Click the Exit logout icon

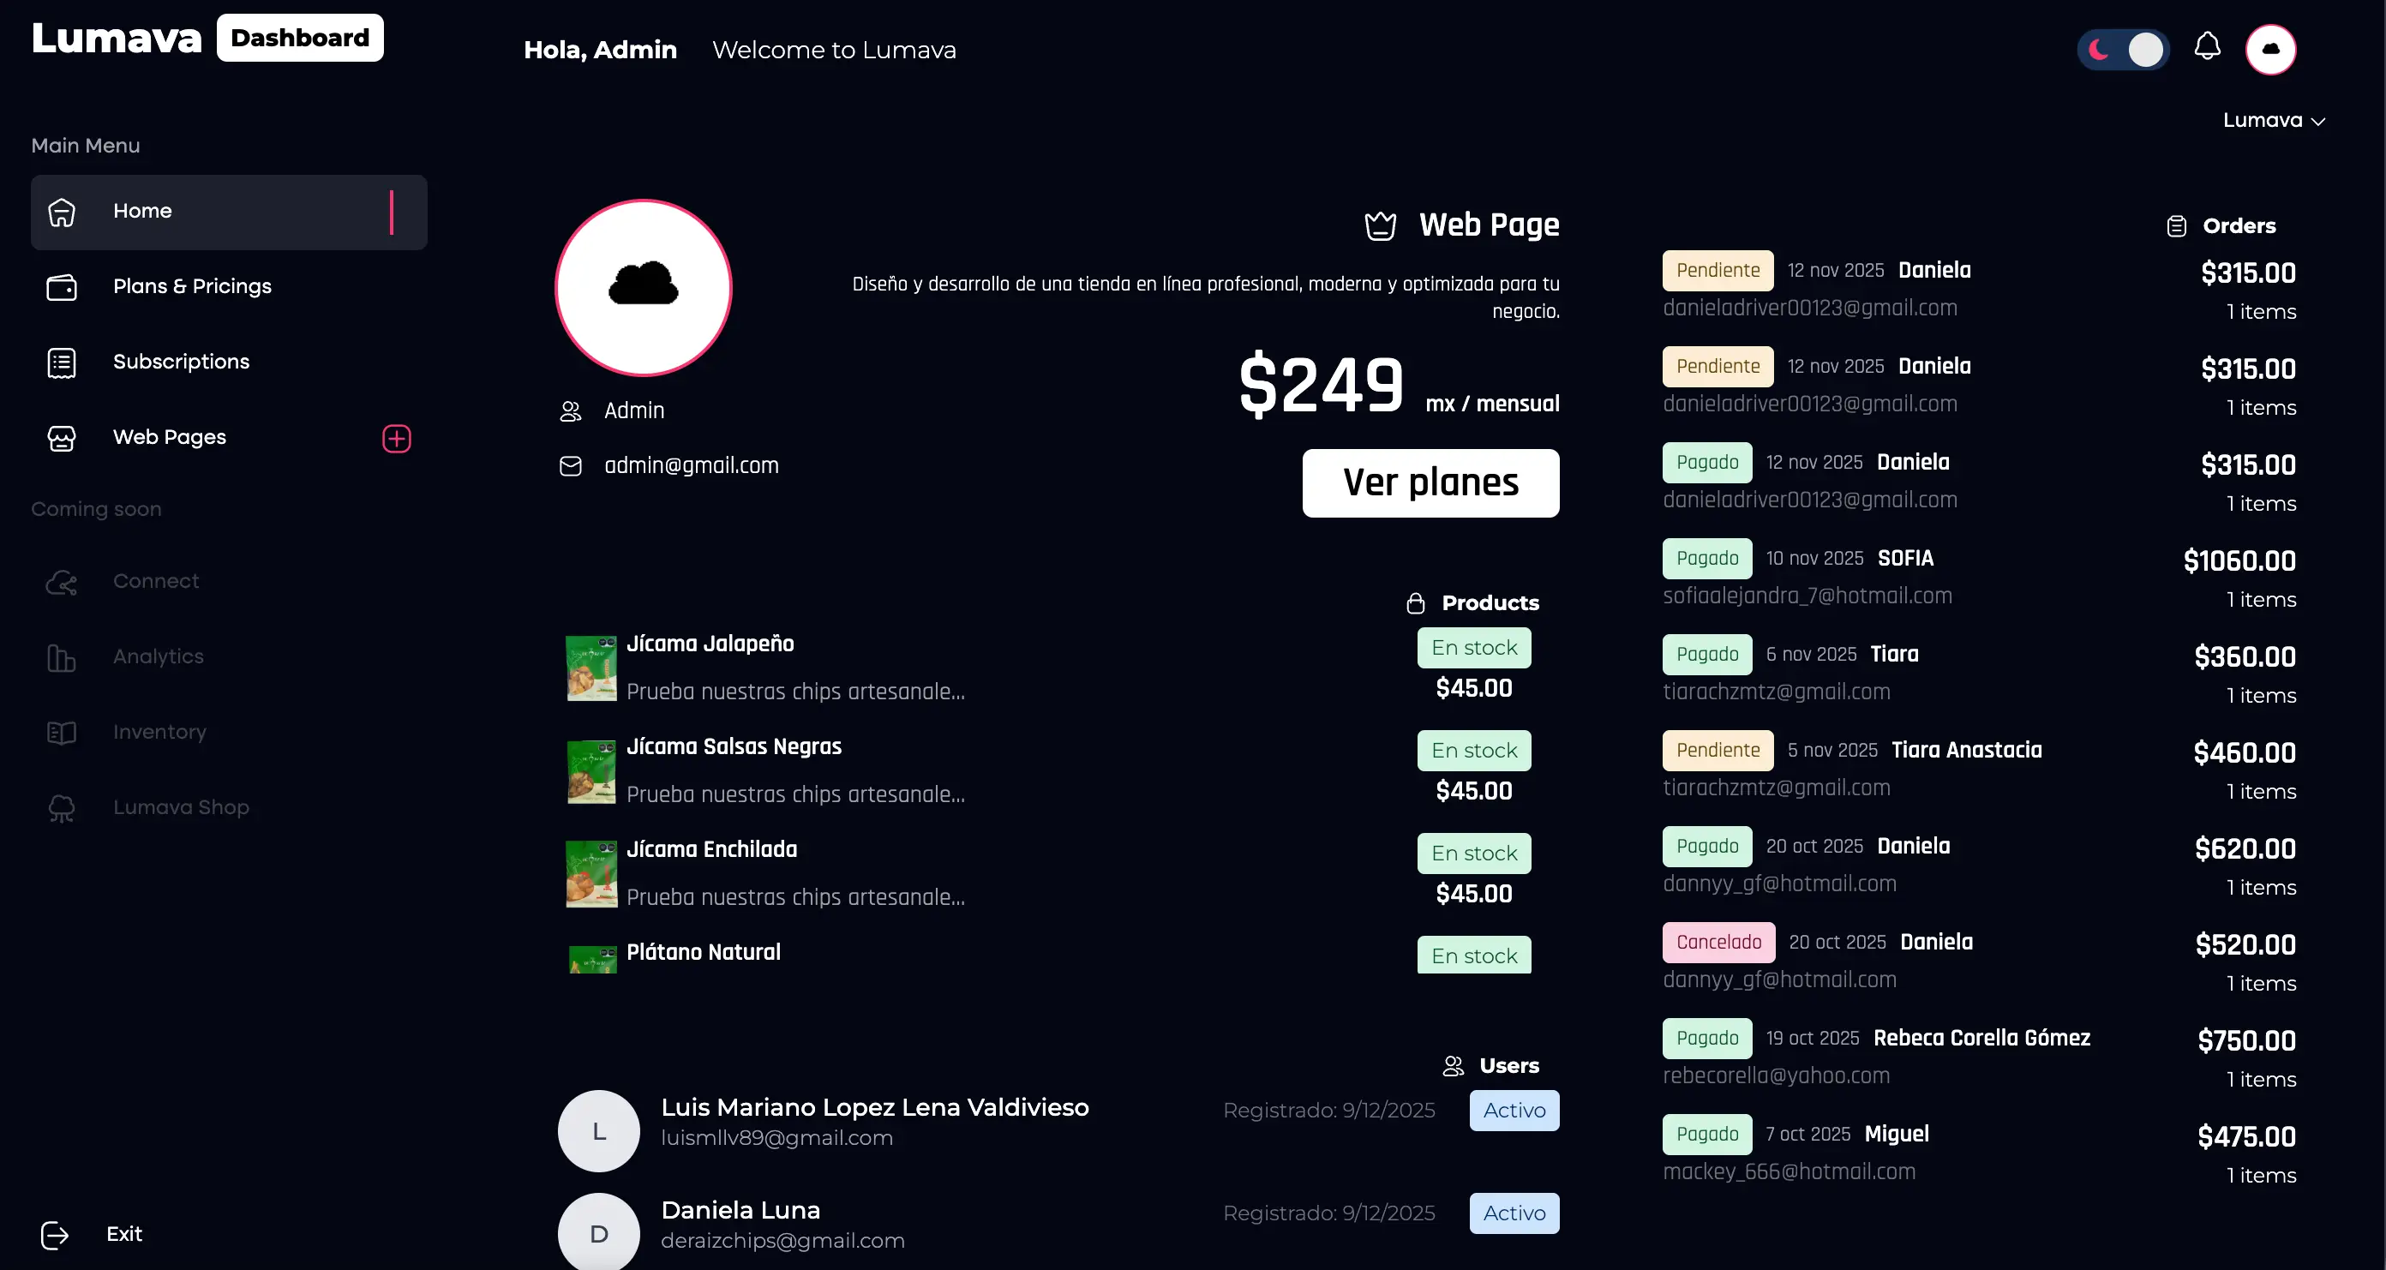[55, 1235]
